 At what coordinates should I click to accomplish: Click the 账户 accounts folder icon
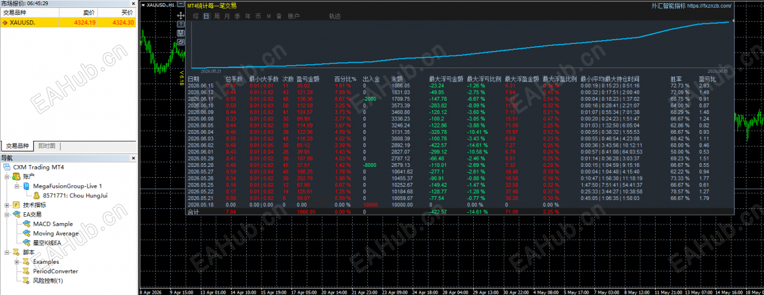coord(16,176)
